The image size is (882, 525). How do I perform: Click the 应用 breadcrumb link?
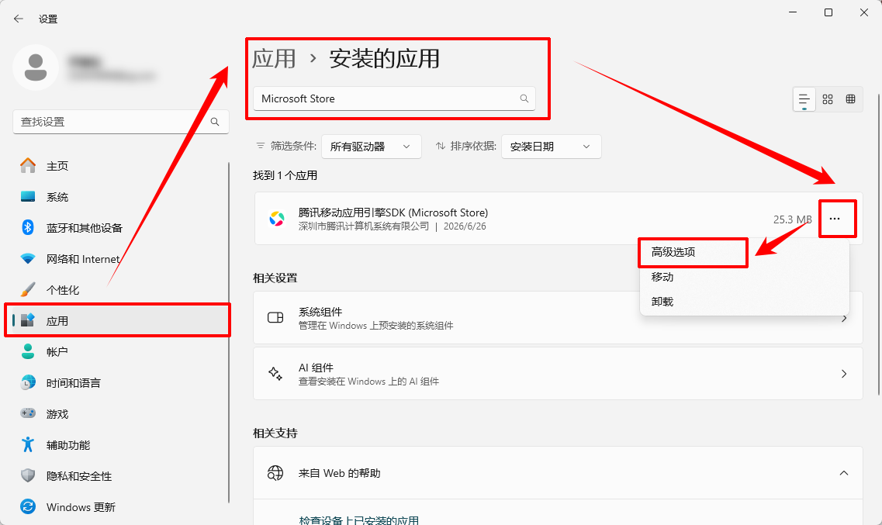coord(274,58)
